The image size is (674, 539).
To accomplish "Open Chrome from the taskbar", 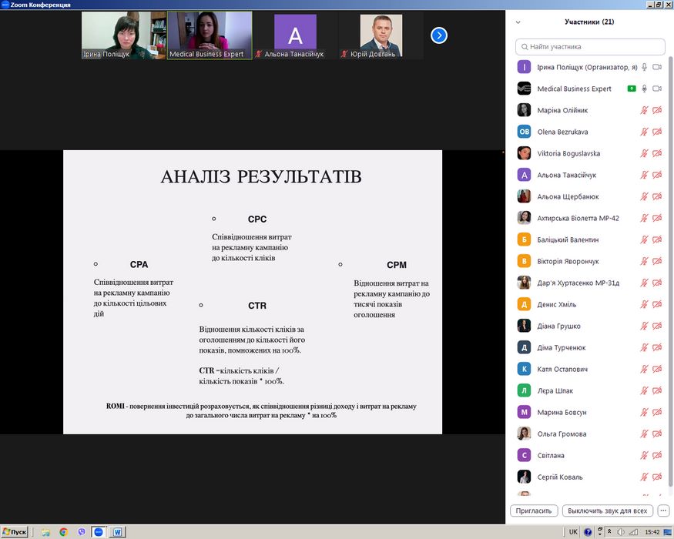I will 63,531.
